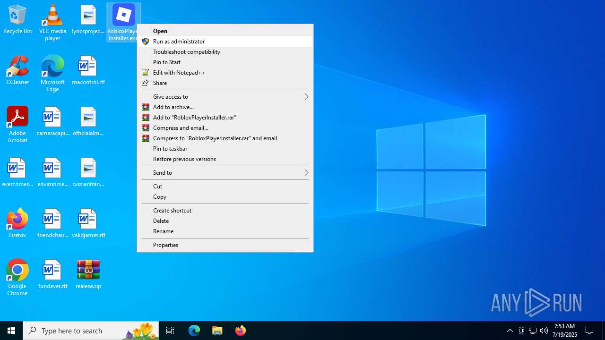The width and height of the screenshot is (605, 340).
Task: Launch Firefox from the taskbar
Action: point(241,331)
